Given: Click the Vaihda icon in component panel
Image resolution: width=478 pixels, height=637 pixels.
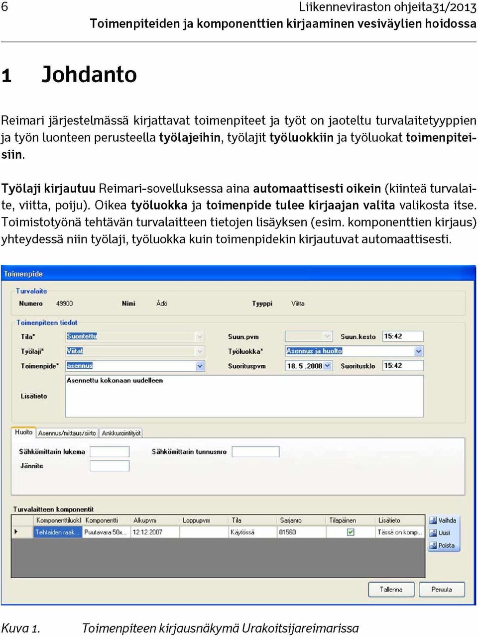Looking at the screenshot, I should 433,521.
